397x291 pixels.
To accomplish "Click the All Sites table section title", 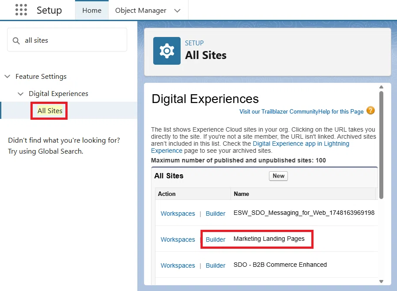I will [x=169, y=176].
